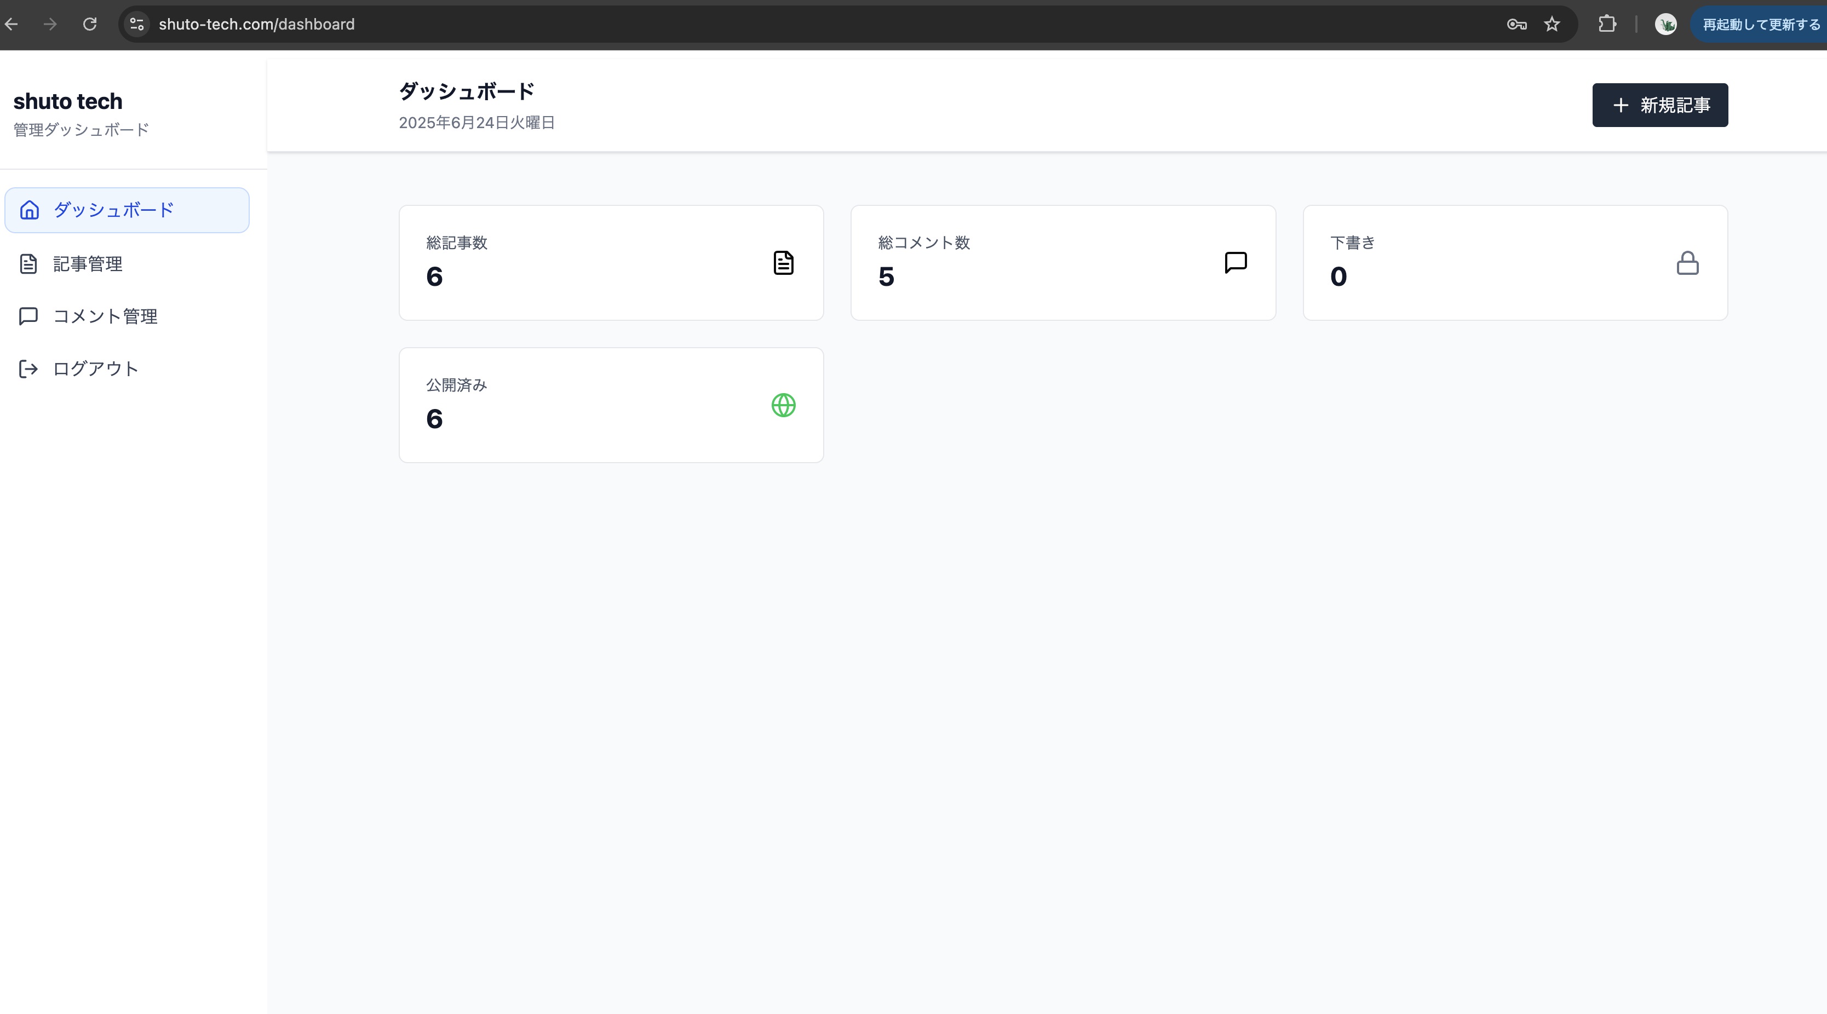Image resolution: width=1827 pixels, height=1014 pixels.
Task: Open 記事管理 in the sidebar
Action: coord(127,264)
